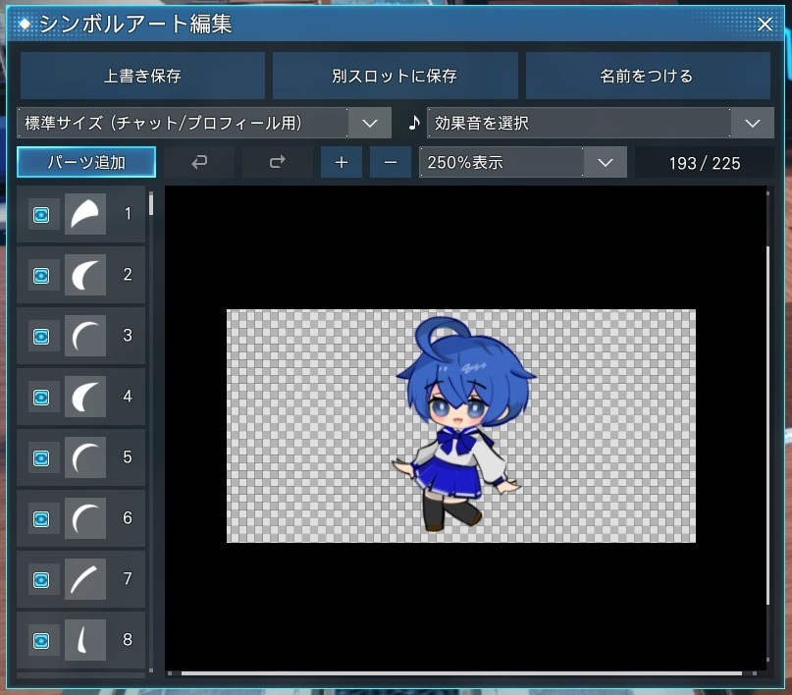Zoom out with the minus button

[391, 162]
